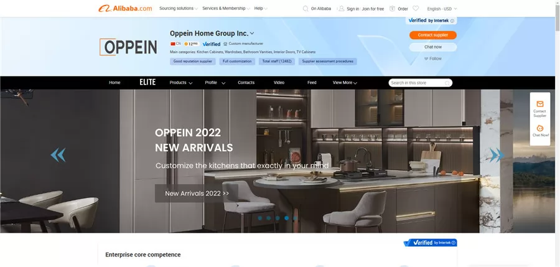Click the On Alibaba search magnifier icon
This screenshot has width=560, height=267.
coord(306,9)
